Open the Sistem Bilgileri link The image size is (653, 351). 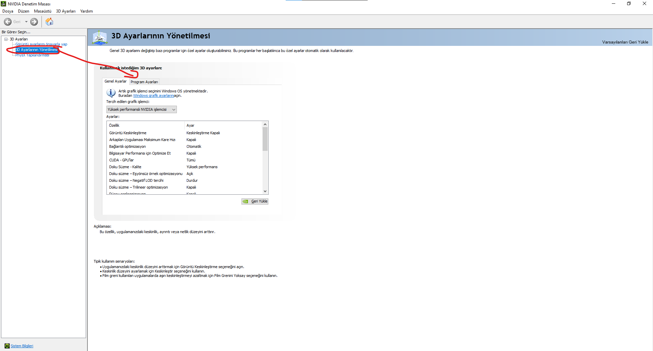(22, 346)
